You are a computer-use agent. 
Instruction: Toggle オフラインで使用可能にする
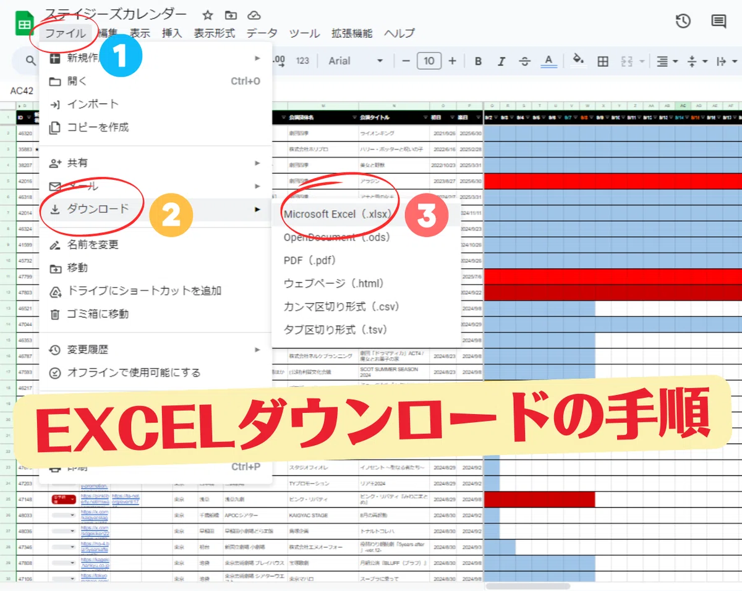pyautogui.click(x=155, y=373)
